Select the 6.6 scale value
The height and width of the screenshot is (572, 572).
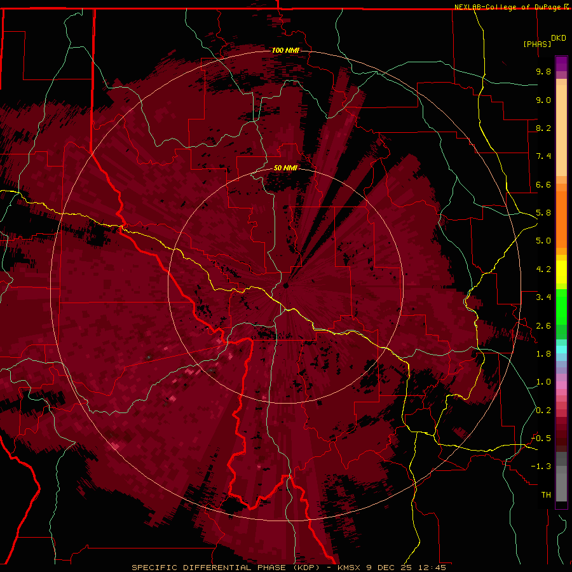click(x=543, y=184)
